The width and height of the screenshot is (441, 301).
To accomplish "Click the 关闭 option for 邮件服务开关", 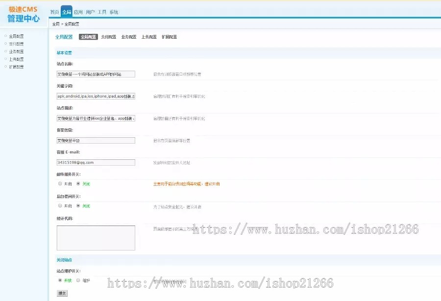I will [78, 183].
